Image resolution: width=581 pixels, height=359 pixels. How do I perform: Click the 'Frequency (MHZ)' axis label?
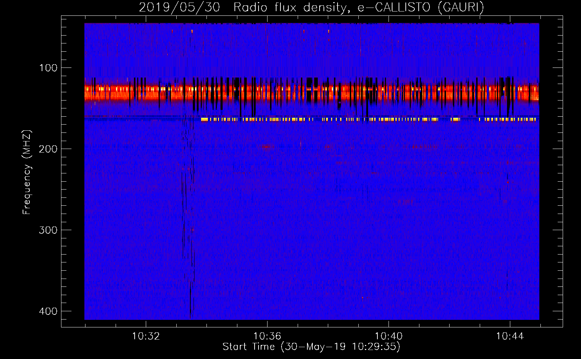[27, 172]
